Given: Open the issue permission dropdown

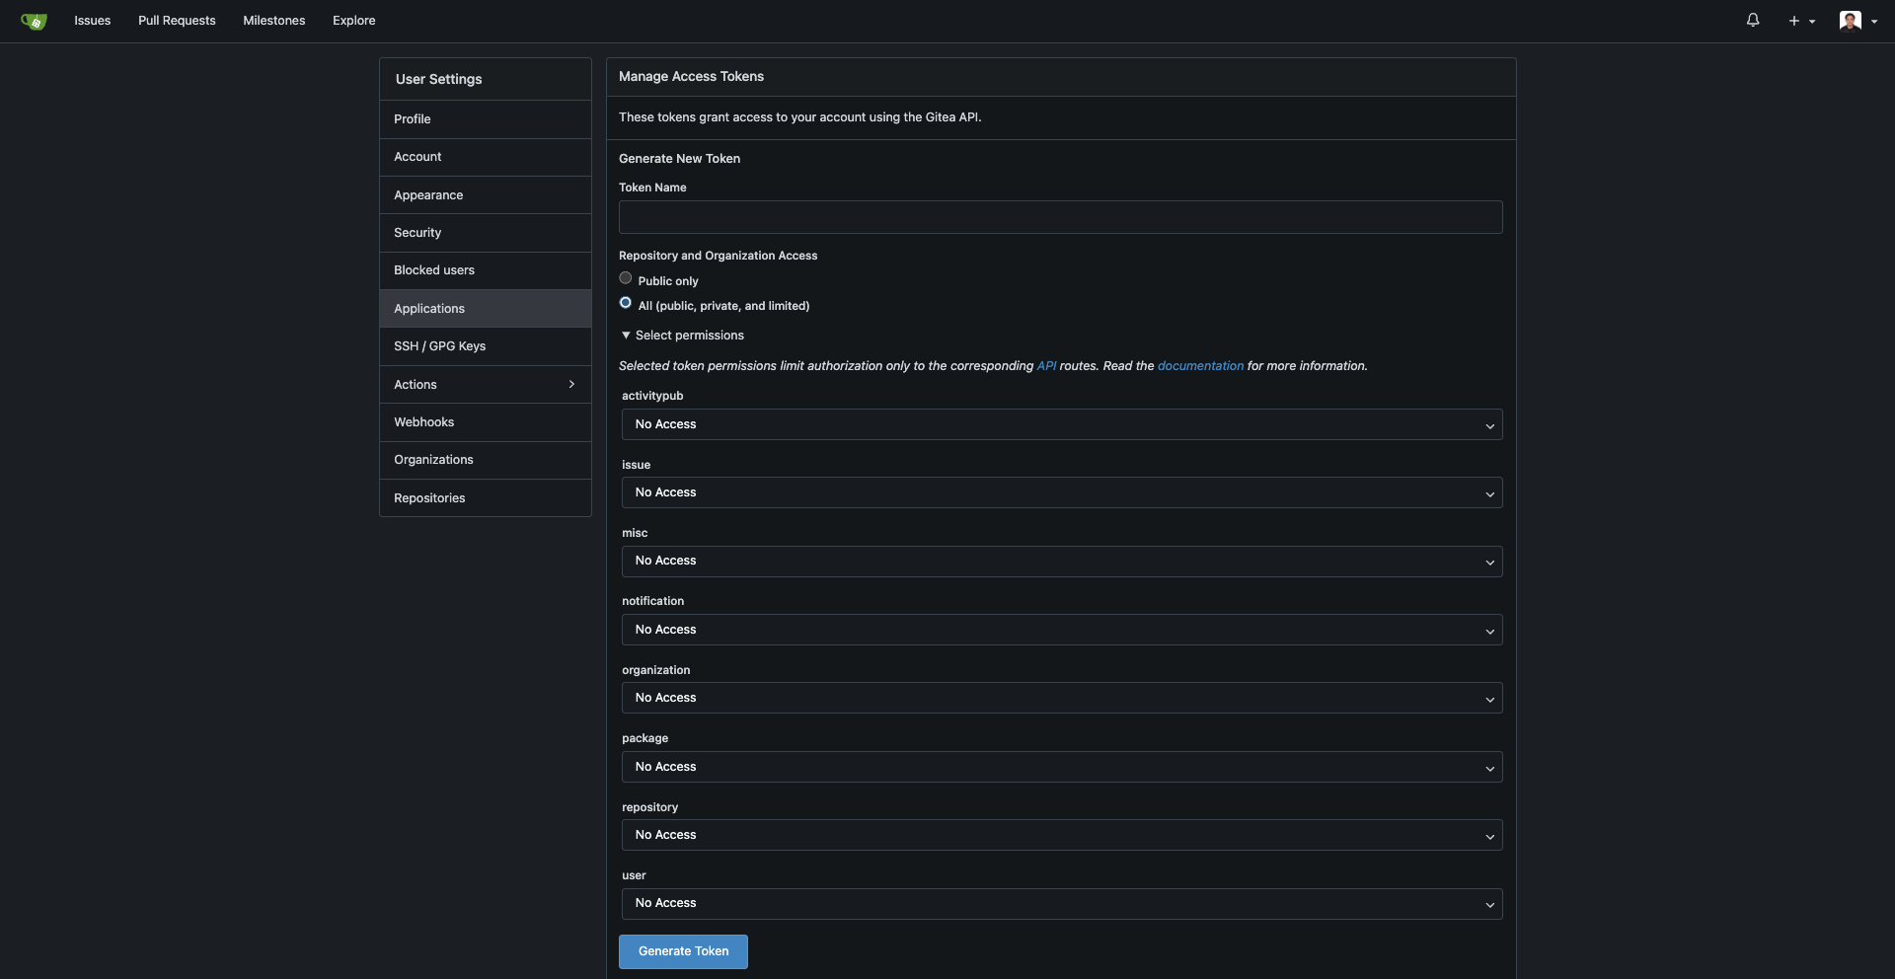Looking at the screenshot, I should click(1060, 492).
